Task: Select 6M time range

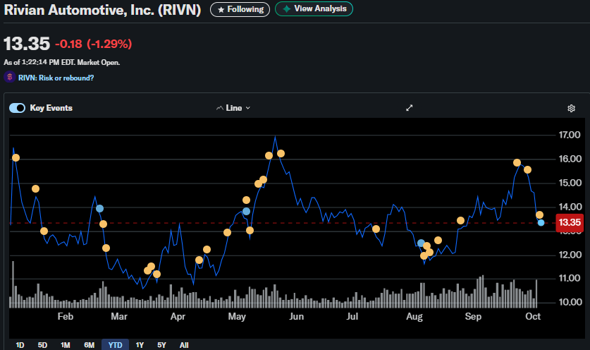Action: click(x=90, y=345)
